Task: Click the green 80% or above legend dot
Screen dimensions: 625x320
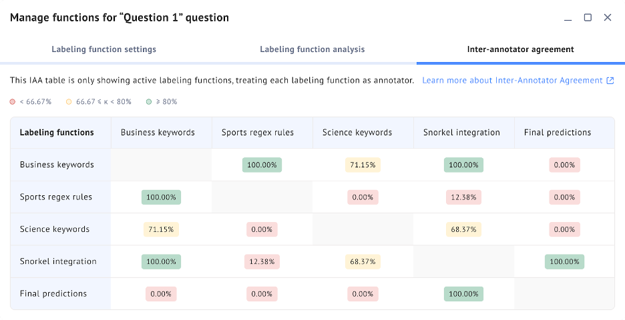Action: pos(148,102)
